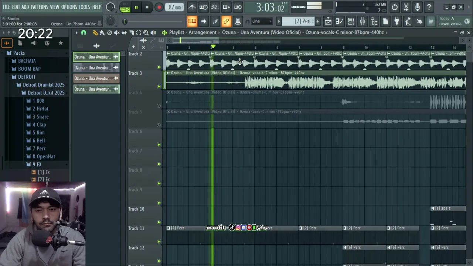473x266 pixels.
Task: Select the playback speaker tool in playlist
Action: click(x=153, y=33)
